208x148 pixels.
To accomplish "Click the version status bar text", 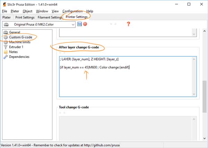I will [60, 145].
